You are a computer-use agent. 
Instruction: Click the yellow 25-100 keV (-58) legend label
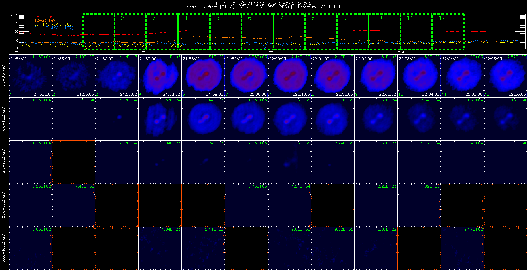pyautogui.click(x=53, y=24)
